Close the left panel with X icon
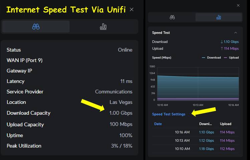 click(x=132, y=9)
